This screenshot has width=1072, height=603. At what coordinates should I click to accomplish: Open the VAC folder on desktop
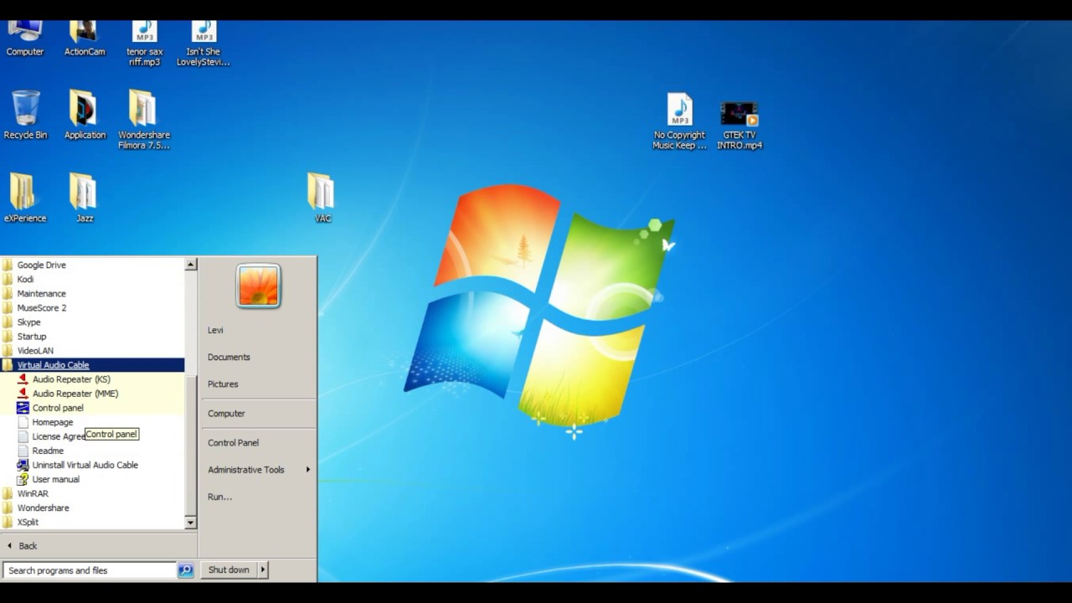pyautogui.click(x=322, y=198)
